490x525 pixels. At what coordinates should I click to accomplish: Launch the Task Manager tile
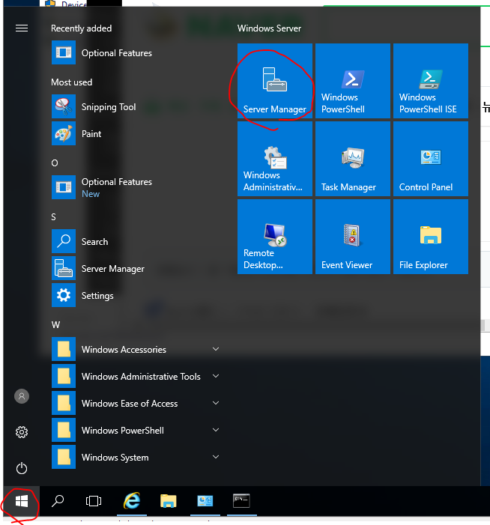[353, 159]
